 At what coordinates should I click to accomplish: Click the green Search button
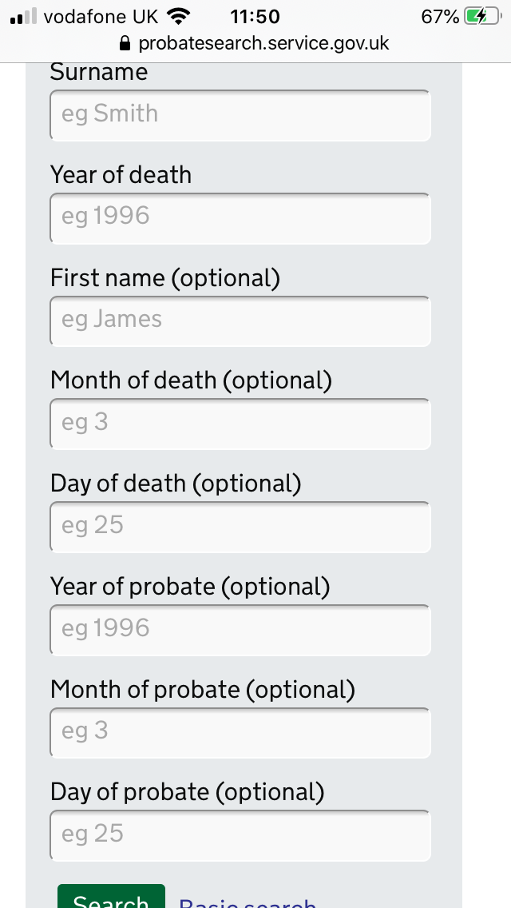tap(111, 898)
